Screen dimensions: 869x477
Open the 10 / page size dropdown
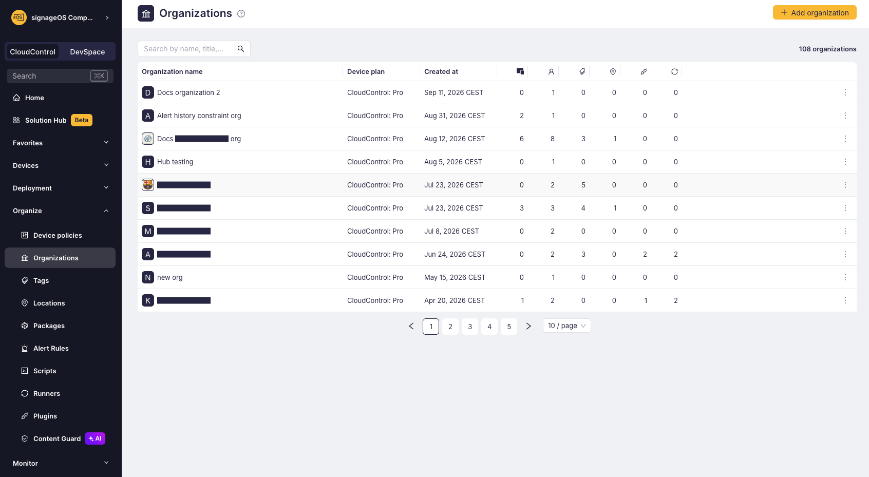pyautogui.click(x=566, y=326)
